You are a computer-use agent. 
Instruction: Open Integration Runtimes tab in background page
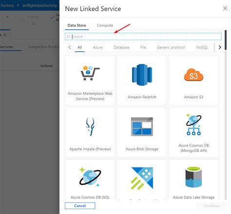tap(43, 47)
